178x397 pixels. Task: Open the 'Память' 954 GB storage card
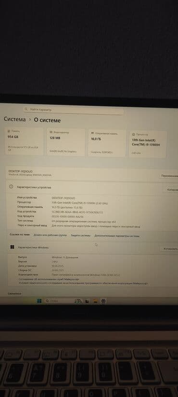point(24,141)
